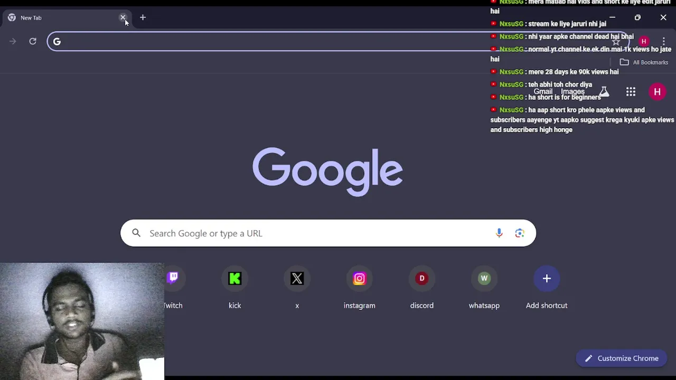Viewport: 676px width, 380px height.
Task: Focus the Chrome address bar
Action: click(x=338, y=42)
